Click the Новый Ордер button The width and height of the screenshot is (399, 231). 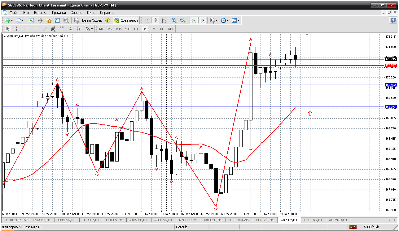point(88,20)
